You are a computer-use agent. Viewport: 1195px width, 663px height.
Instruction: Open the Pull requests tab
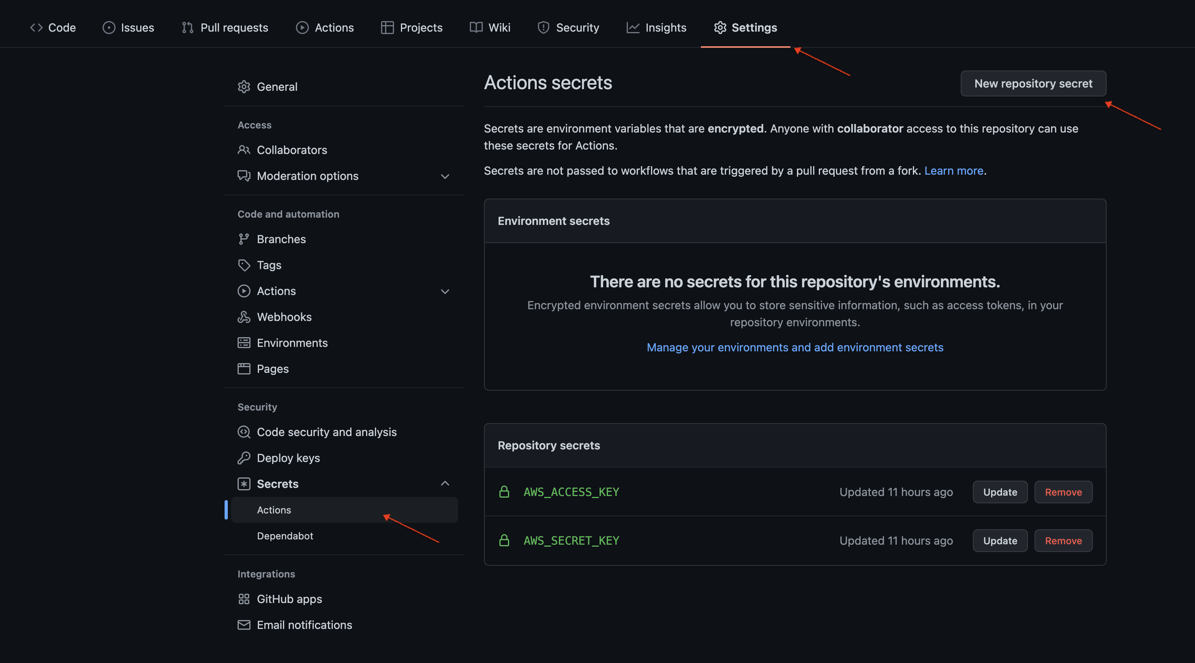(225, 28)
